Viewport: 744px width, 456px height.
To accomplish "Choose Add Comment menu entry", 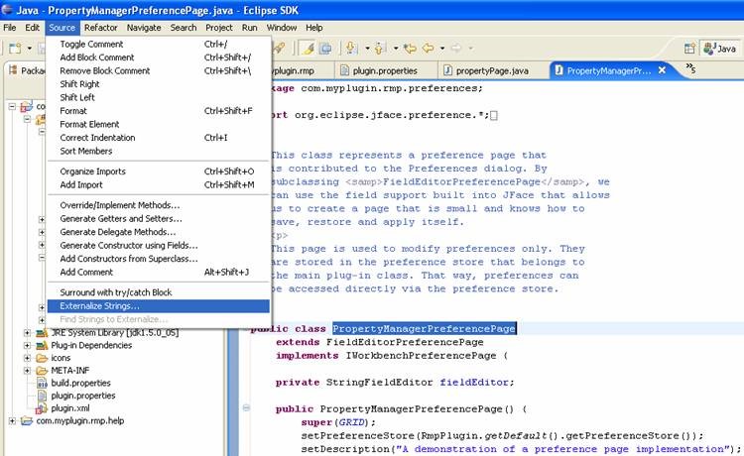I will coord(159,272).
